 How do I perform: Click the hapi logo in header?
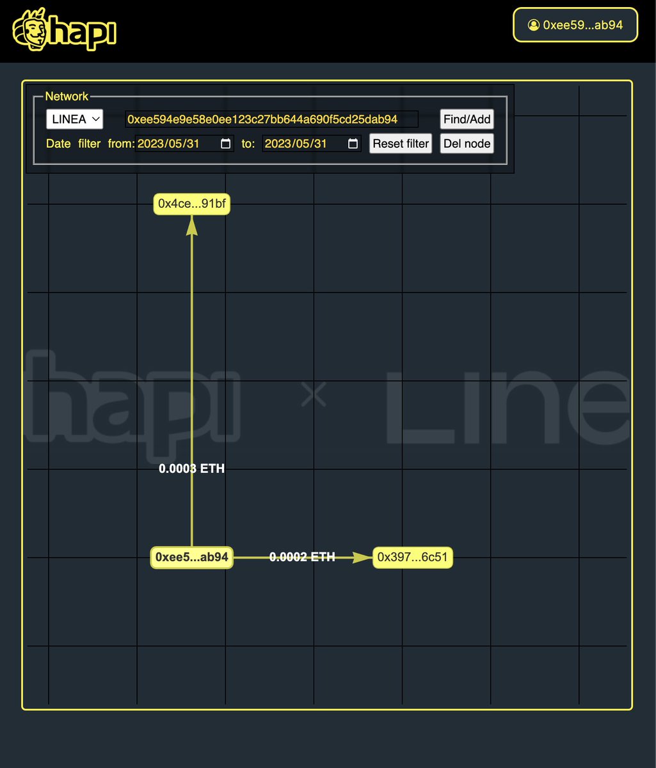click(x=64, y=30)
